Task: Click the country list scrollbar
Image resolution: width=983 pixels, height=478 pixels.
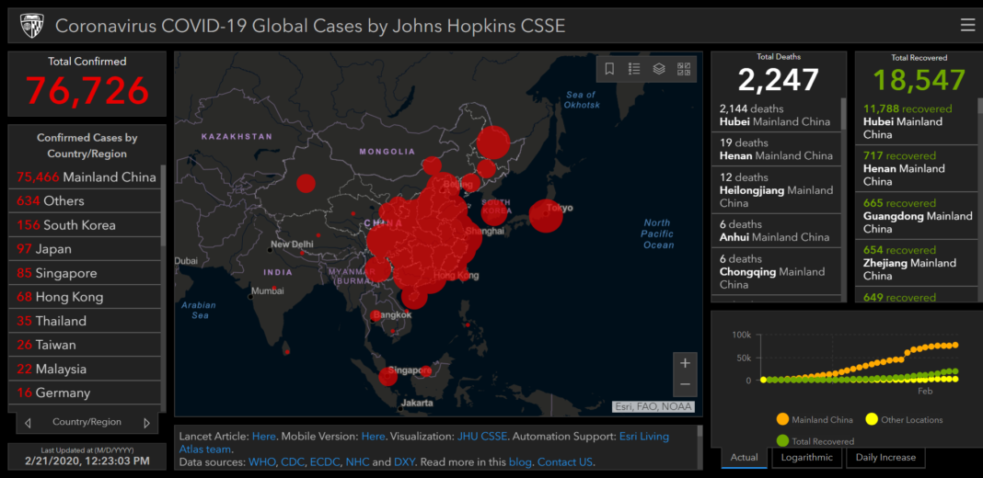Action: click(164, 206)
